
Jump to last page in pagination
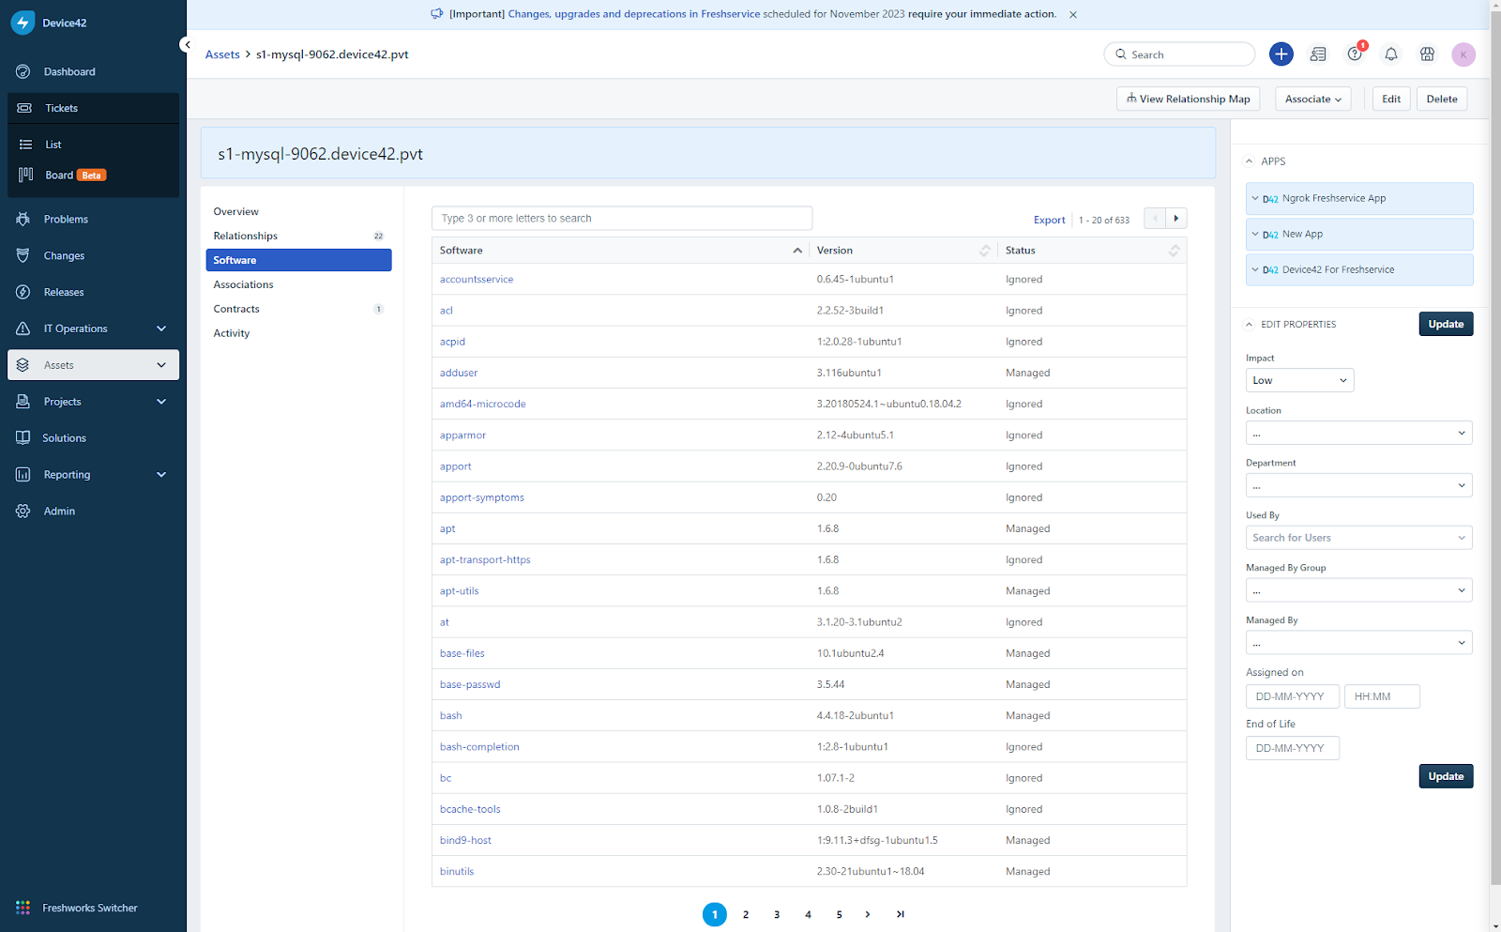[x=901, y=914]
